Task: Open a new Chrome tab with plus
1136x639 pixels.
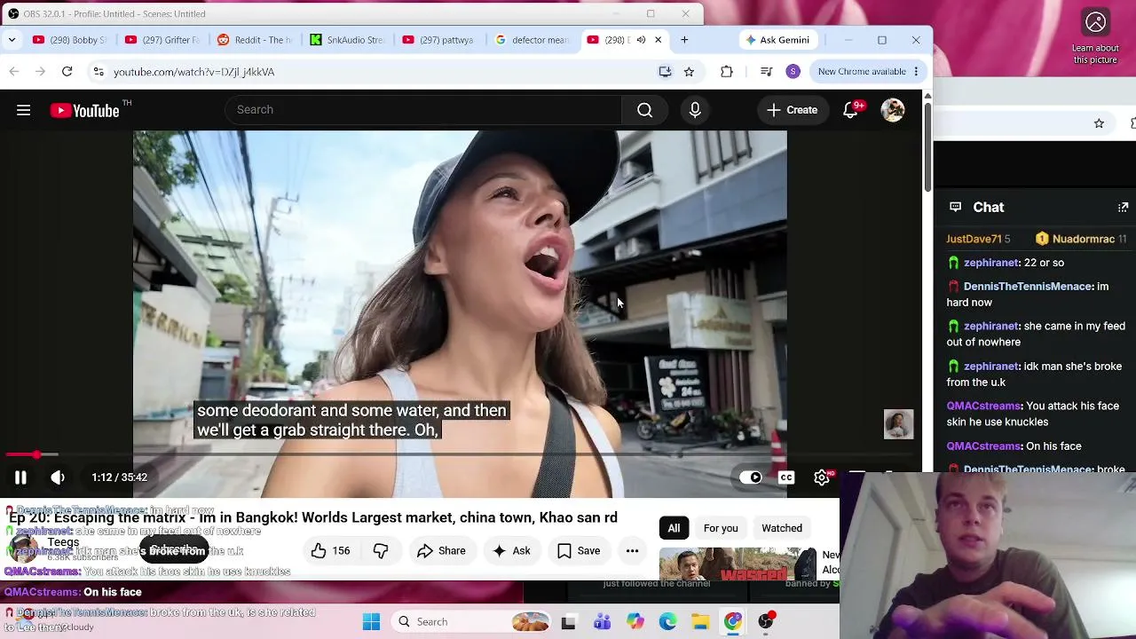Action: [684, 40]
